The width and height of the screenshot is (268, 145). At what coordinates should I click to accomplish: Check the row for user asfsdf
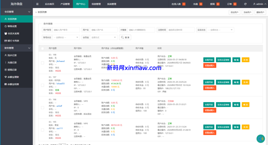click(x=43, y=108)
